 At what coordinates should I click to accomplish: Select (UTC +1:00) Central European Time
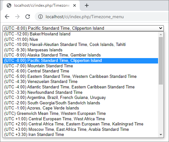pos(80,119)
